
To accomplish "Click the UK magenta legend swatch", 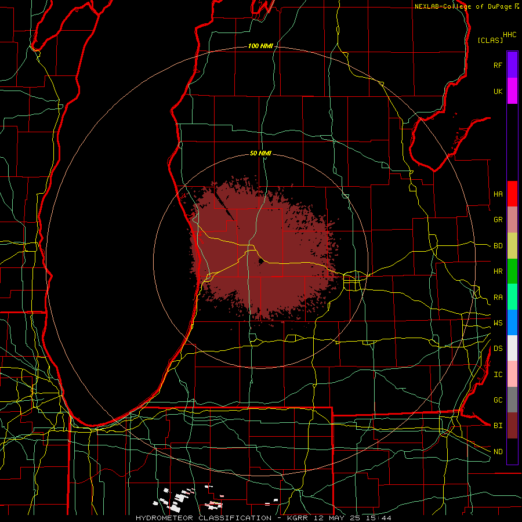I will click(x=512, y=91).
